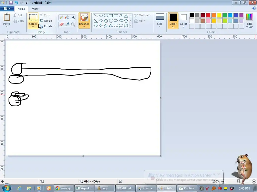
Task: Switch to the Printers taskbar window
Action: coord(187,188)
